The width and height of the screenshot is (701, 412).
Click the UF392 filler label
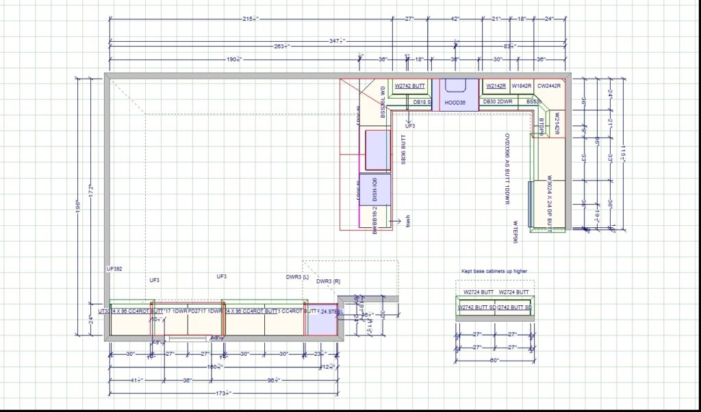[x=114, y=269]
